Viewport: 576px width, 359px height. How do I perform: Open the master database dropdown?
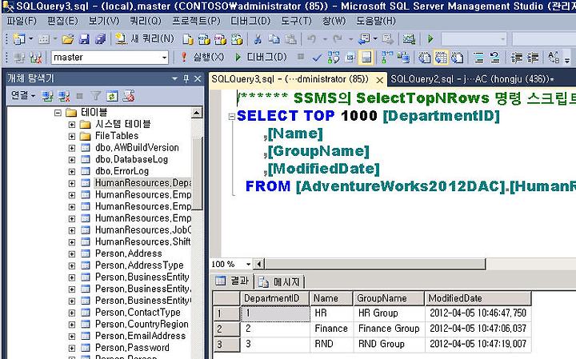click(164, 58)
